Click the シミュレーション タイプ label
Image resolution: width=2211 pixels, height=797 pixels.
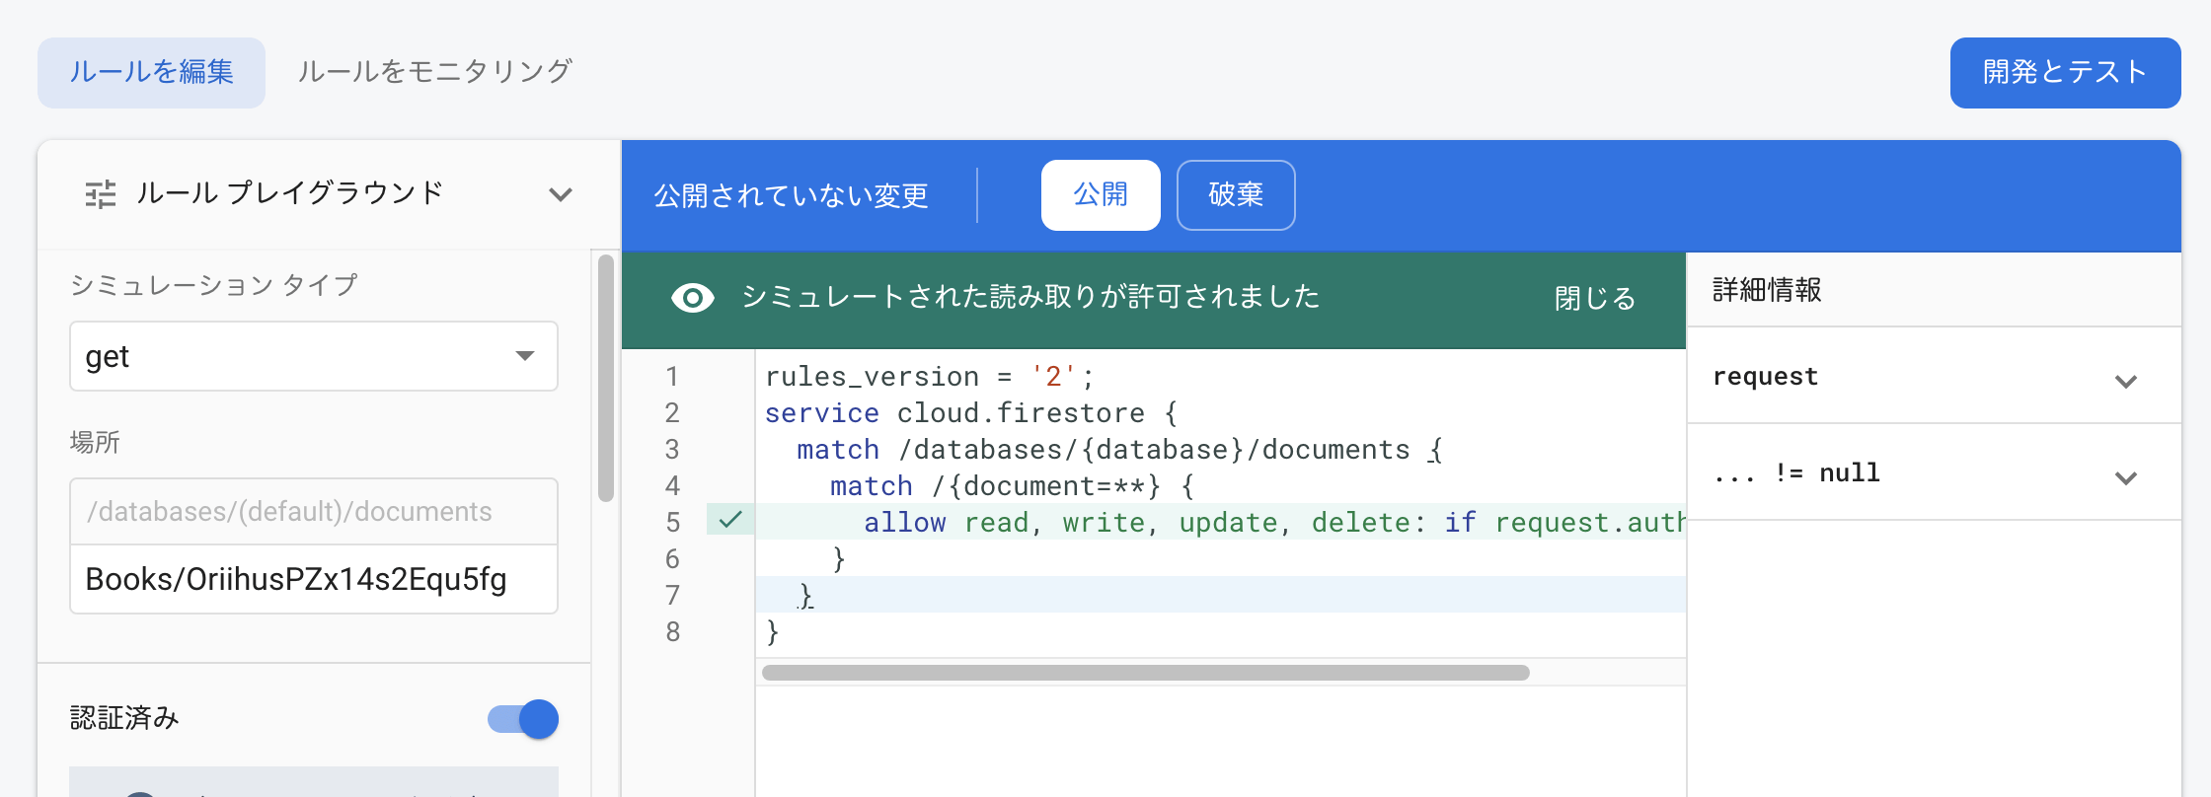(214, 285)
